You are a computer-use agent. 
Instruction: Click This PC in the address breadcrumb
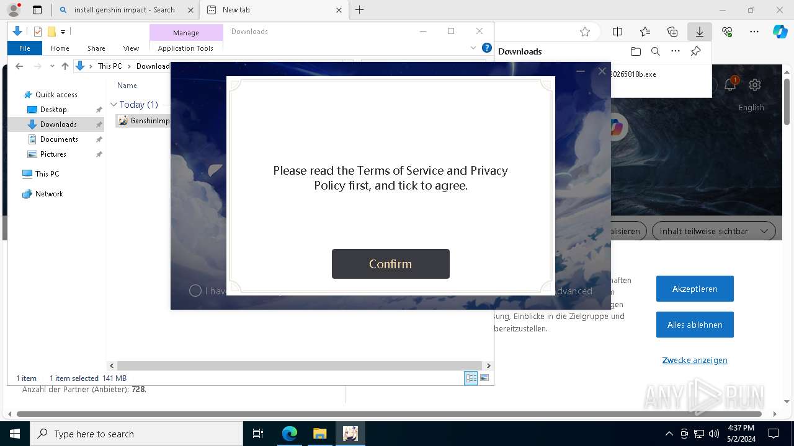pos(110,66)
